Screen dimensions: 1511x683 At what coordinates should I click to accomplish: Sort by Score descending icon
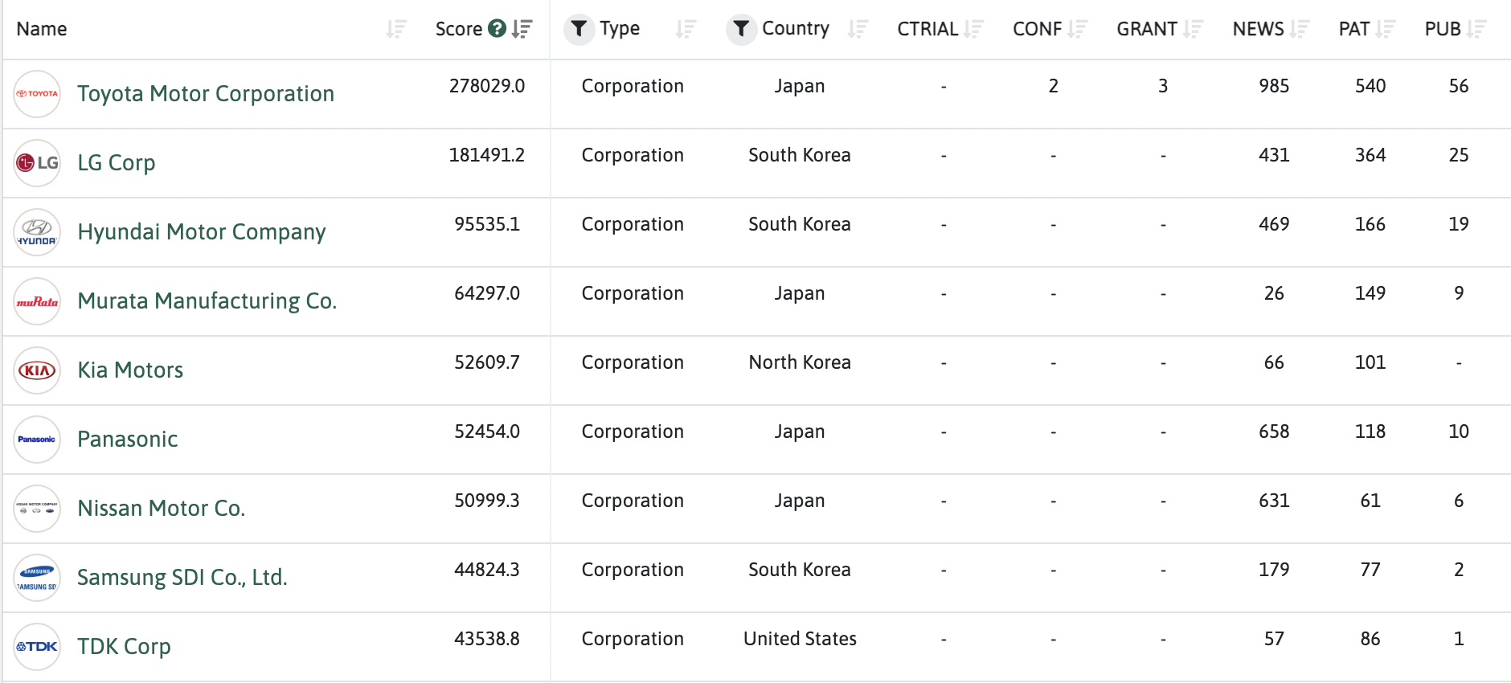522,29
